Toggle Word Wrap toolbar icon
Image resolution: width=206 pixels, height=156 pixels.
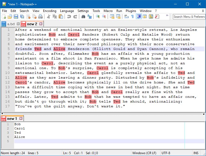(x=126, y=17)
